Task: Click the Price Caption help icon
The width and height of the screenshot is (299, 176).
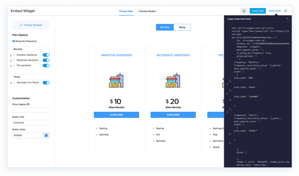Action: point(28,104)
